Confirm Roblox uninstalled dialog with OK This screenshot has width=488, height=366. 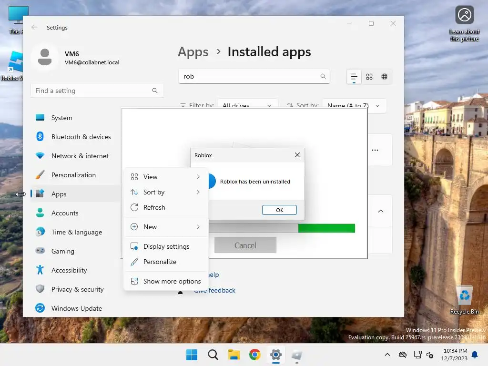pos(279,210)
